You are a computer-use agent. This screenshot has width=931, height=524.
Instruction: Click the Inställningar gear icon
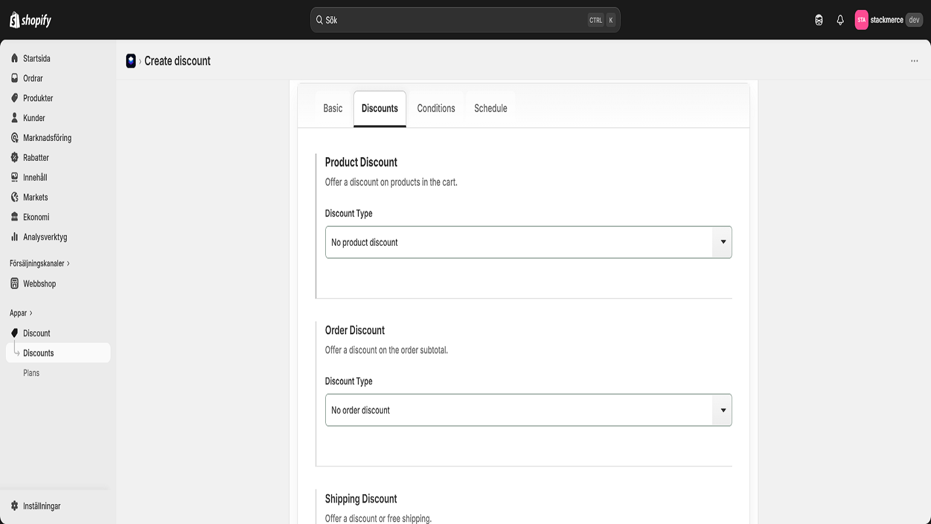click(15, 506)
